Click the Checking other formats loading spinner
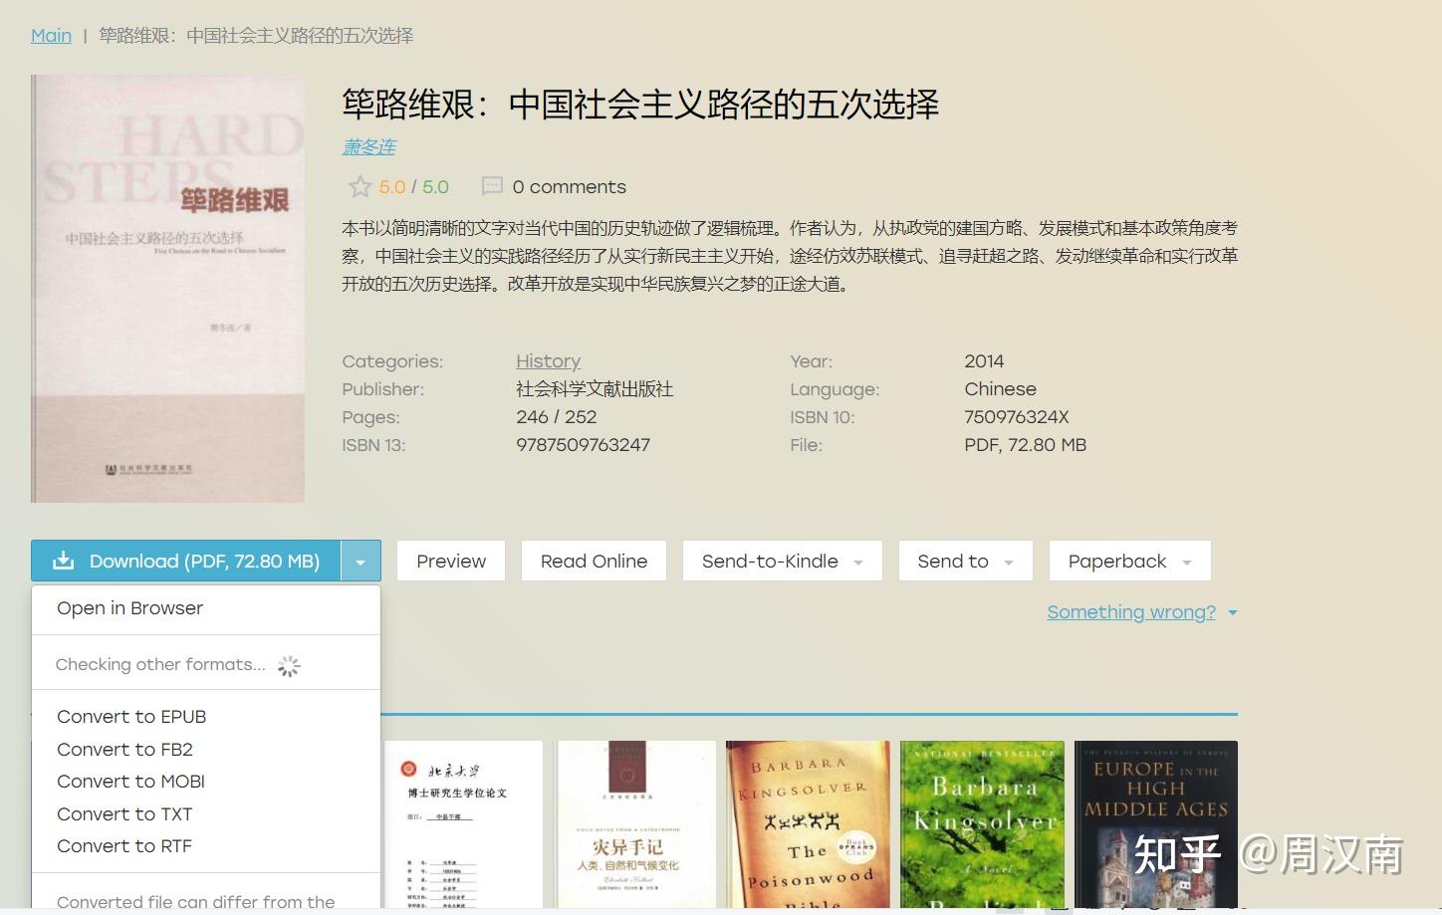 point(289,665)
